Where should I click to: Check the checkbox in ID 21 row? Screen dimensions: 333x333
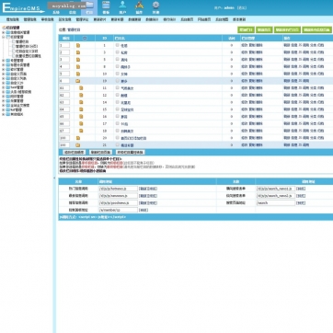(x=118, y=144)
